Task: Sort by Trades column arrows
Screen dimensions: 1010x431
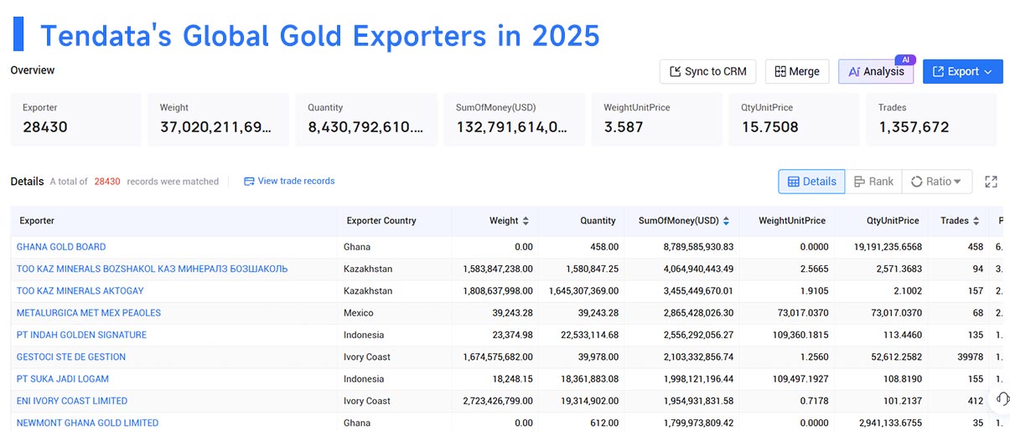Action: pyautogui.click(x=976, y=221)
